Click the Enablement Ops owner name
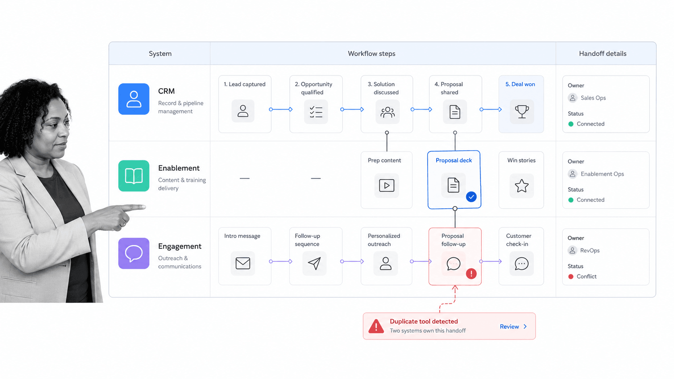The height and width of the screenshot is (379, 674). (x=602, y=174)
